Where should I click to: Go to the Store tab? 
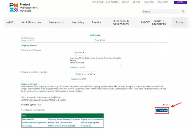point(179,22)
